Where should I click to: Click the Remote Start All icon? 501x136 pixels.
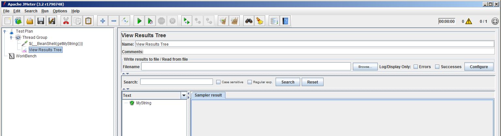tap(187, 21)
